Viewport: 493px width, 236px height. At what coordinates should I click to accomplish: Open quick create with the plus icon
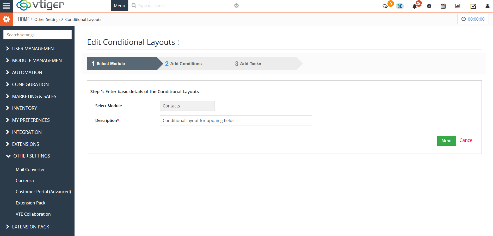coord(429,6)
